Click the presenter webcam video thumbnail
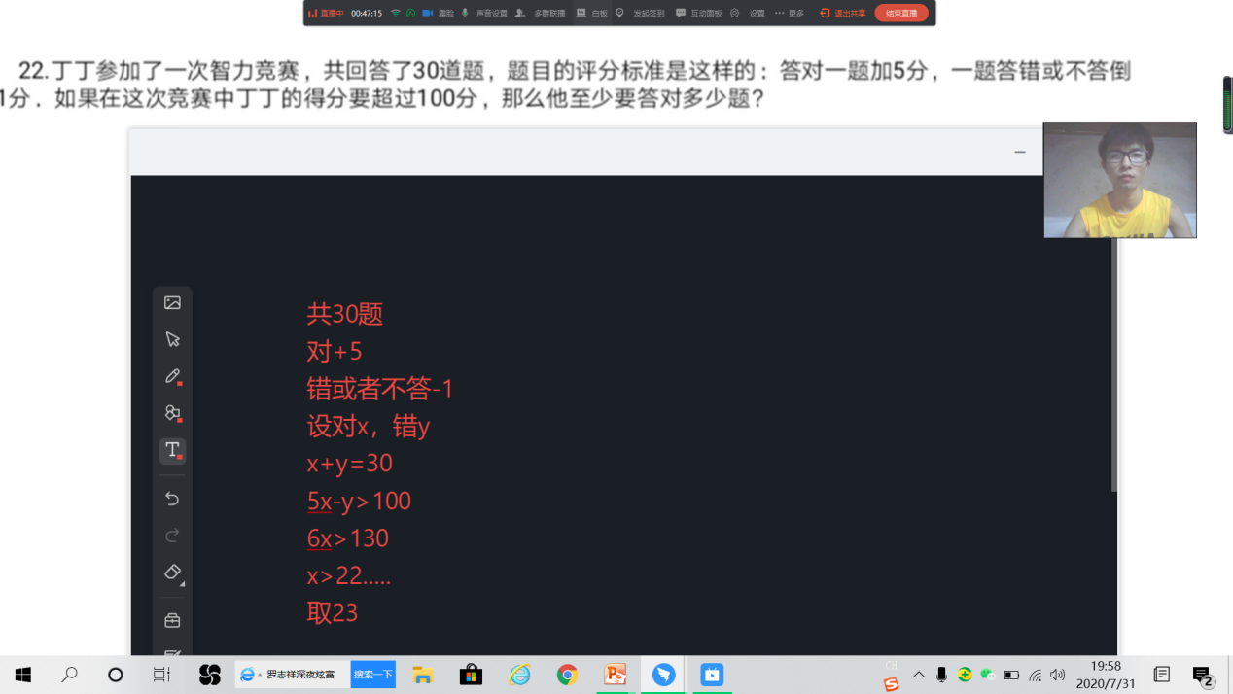Viewport: 1233px width, 694px height. coord(1119,180)
